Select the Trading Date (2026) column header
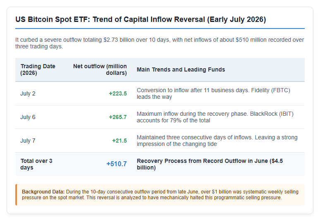Screen dimensions: 320x222 38,69
